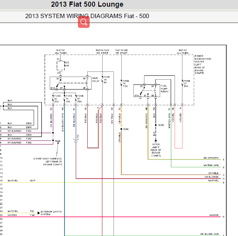The image size is (238, 236).
Task: Click the "FUSE 22 20A" label
Action: [58, 99]
